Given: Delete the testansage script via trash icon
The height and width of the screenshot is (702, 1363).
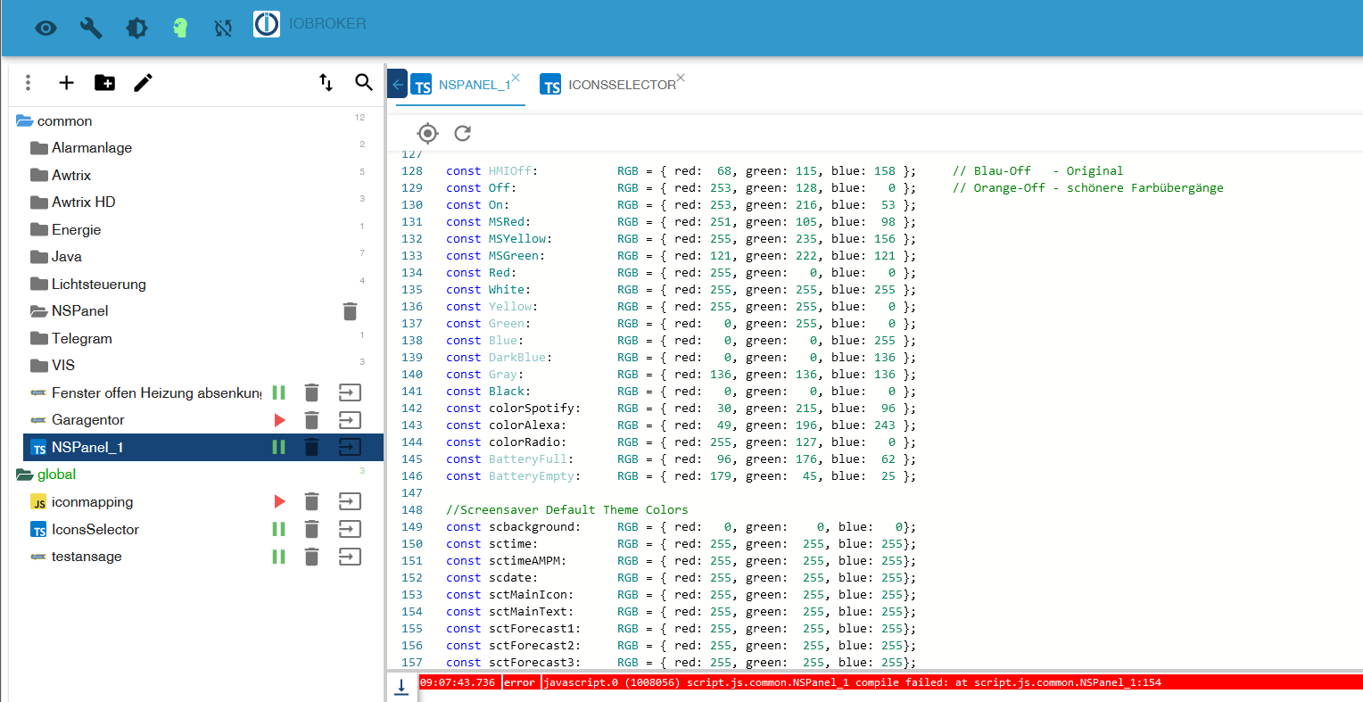Looking at the screenshot, I should (x=311, y=557).
